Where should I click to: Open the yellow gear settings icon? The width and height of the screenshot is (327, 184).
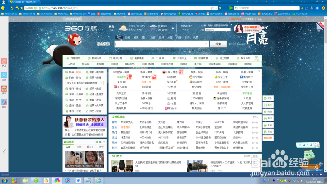tap(323, 8)
